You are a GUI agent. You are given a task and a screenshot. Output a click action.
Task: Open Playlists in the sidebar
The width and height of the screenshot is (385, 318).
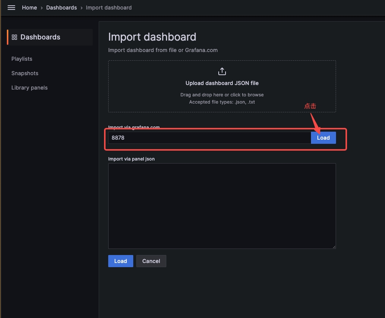pos(22,59)
